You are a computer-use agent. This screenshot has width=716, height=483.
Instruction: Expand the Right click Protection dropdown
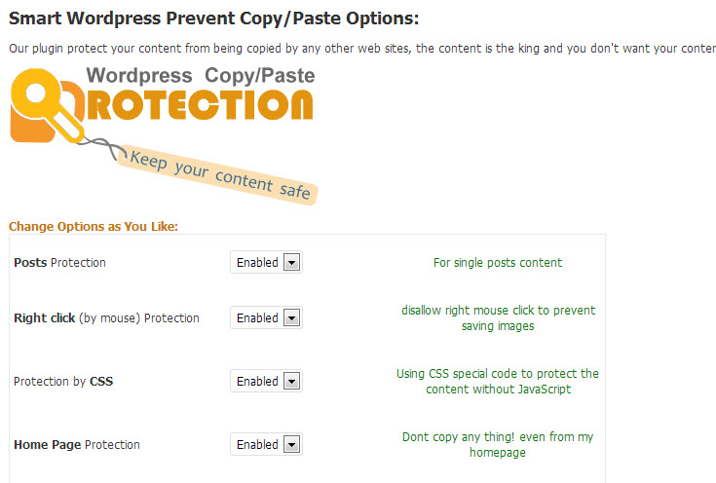point(266,317)
